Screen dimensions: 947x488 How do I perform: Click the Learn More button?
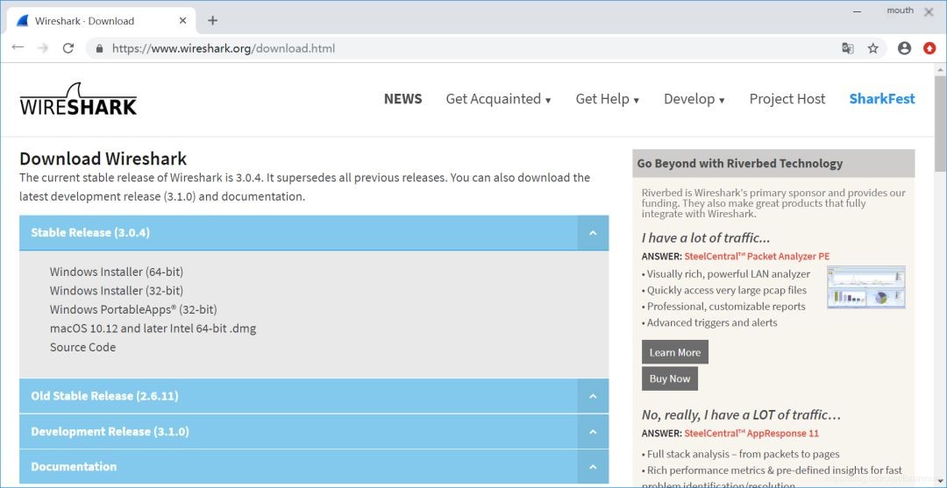click(675, 352)
